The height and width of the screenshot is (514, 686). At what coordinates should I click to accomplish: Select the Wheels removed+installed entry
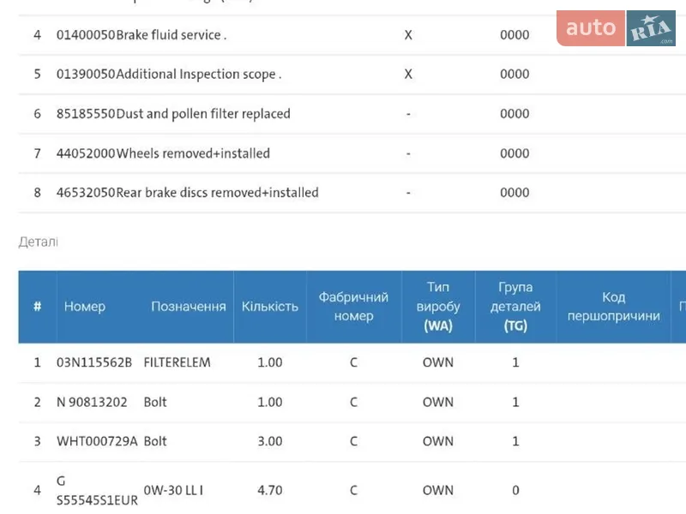[192, 153]
